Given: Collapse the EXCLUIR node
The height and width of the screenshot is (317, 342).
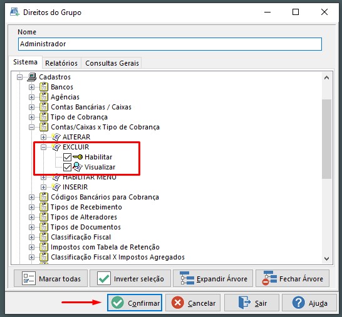Looking at the screenshot, I should [x=43, y=147].
